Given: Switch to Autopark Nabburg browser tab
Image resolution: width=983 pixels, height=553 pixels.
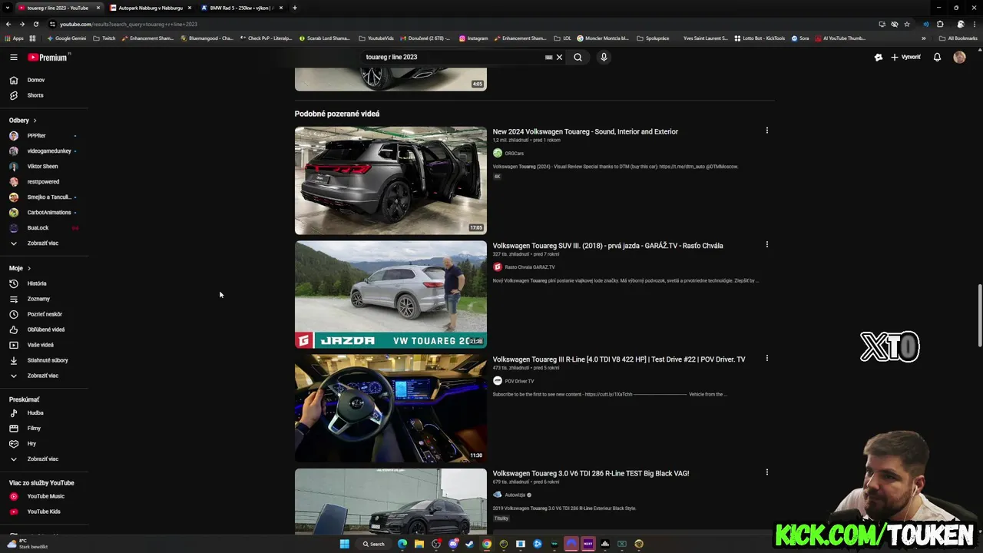Looking at the screenshot, I should [x=150, y=8].
